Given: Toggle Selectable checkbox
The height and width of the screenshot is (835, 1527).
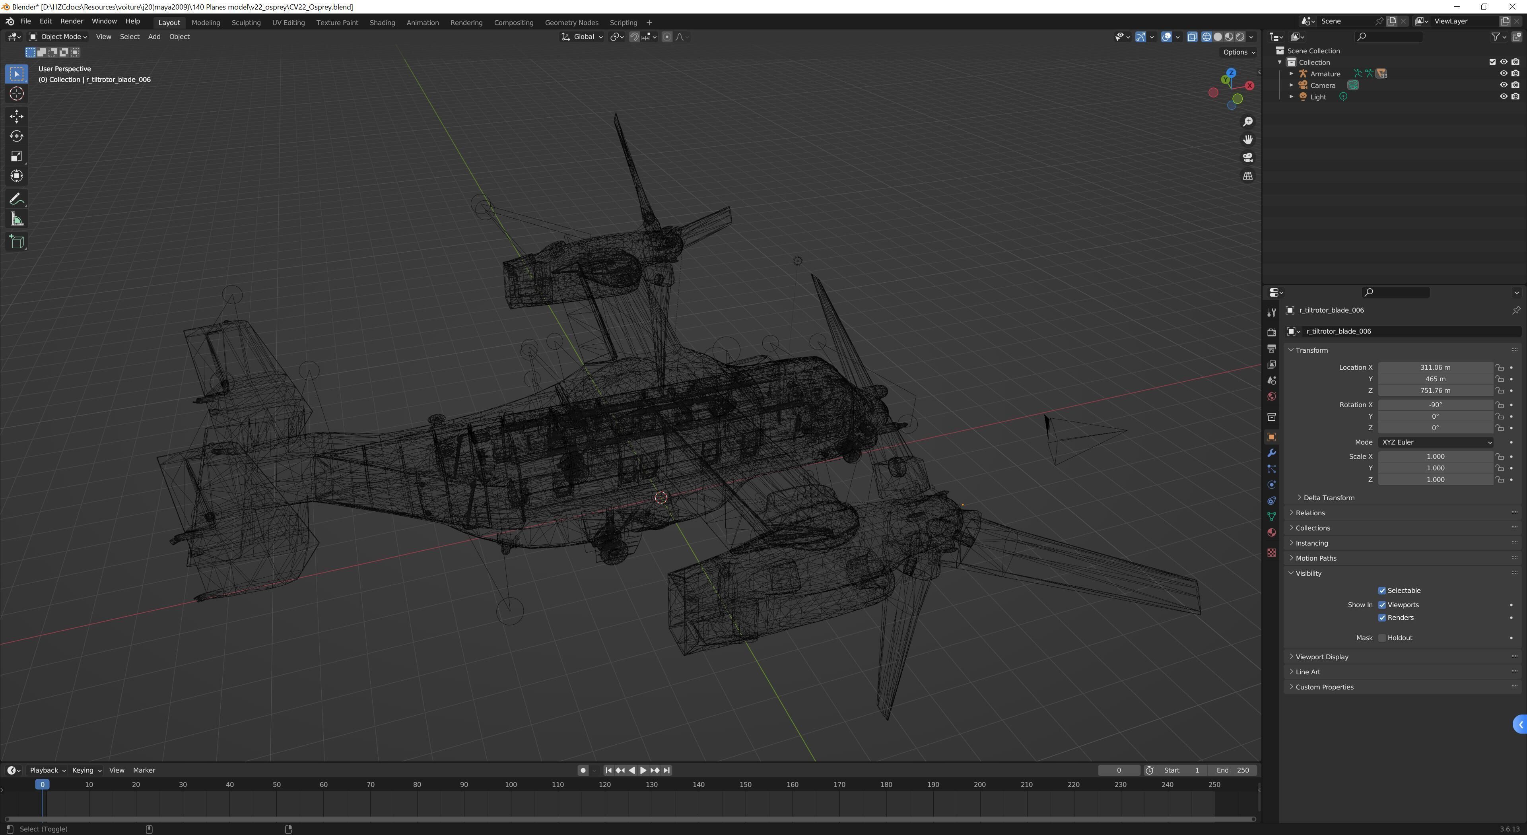Looking at the screenshot, I should 1382,591.
